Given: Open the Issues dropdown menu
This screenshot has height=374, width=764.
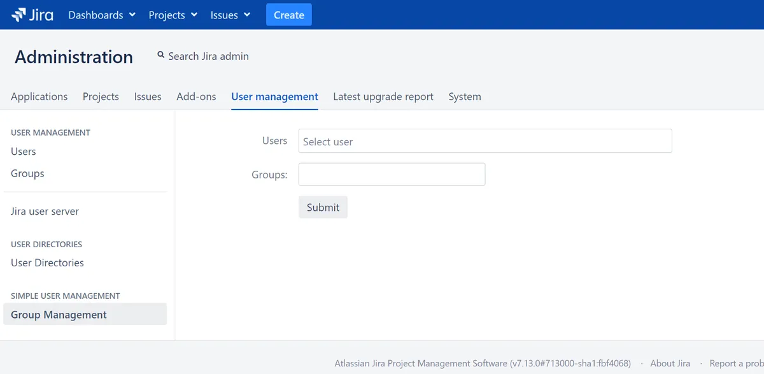Looking at the screenshot, I should coord(230,15).
